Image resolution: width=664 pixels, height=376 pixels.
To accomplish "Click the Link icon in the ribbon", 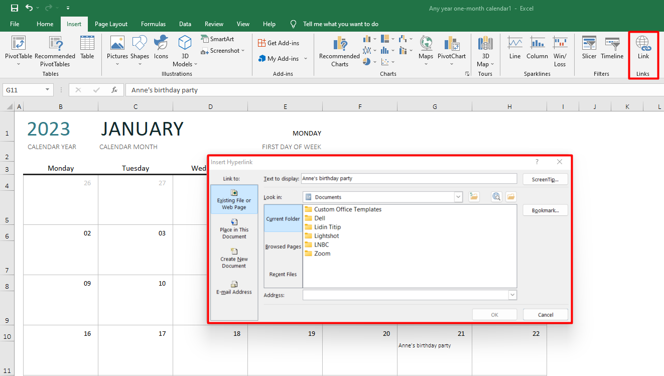I will [643, 44].
